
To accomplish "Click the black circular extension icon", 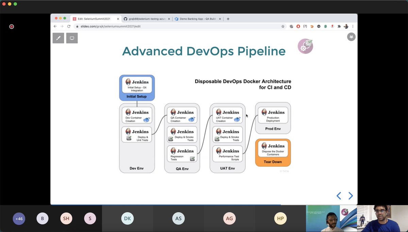I will coord(319,26).
